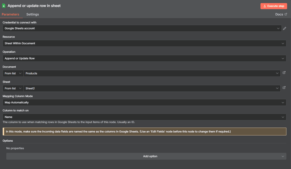The height and width of the screenshot is (169, 291).
Task: Click the Docs external link icon
Action: click(x=286, y=14)
